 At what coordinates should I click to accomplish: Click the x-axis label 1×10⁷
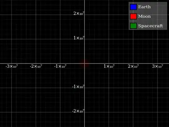(x=109, y=66)
